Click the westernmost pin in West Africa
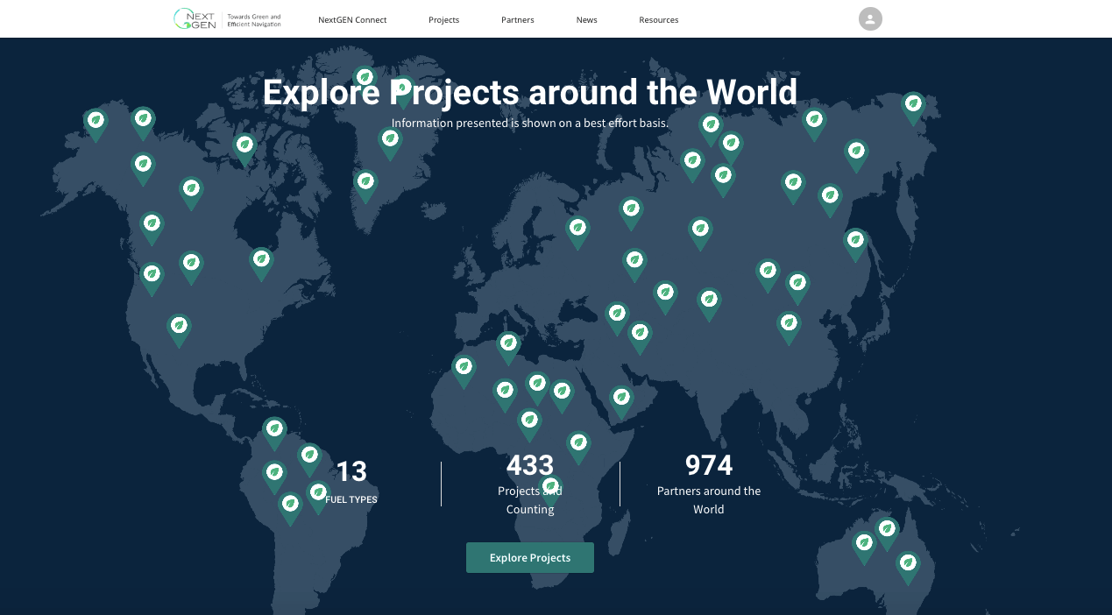 [464, 368]
